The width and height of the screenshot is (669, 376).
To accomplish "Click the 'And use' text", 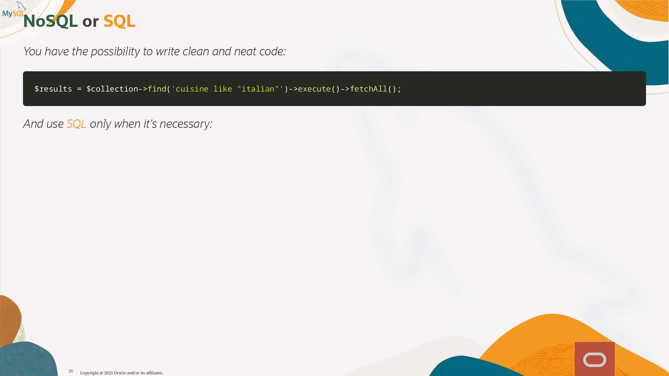I will 43,124.
